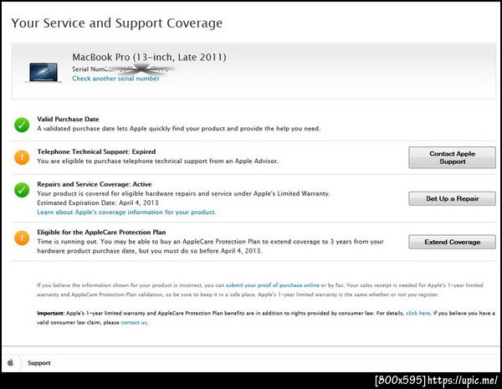Click the Telephone Technical Support: Expired heading
502x389 pixels.
96,151
